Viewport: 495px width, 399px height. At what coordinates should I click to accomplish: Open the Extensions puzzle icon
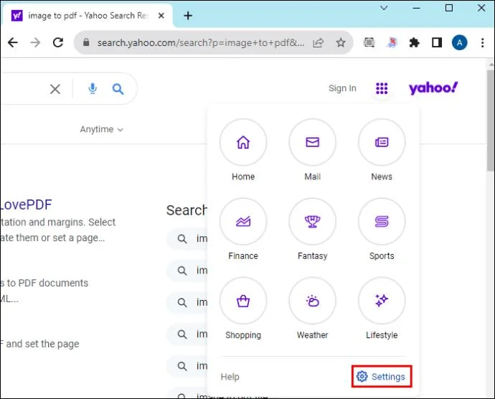(x=414, y=42)
